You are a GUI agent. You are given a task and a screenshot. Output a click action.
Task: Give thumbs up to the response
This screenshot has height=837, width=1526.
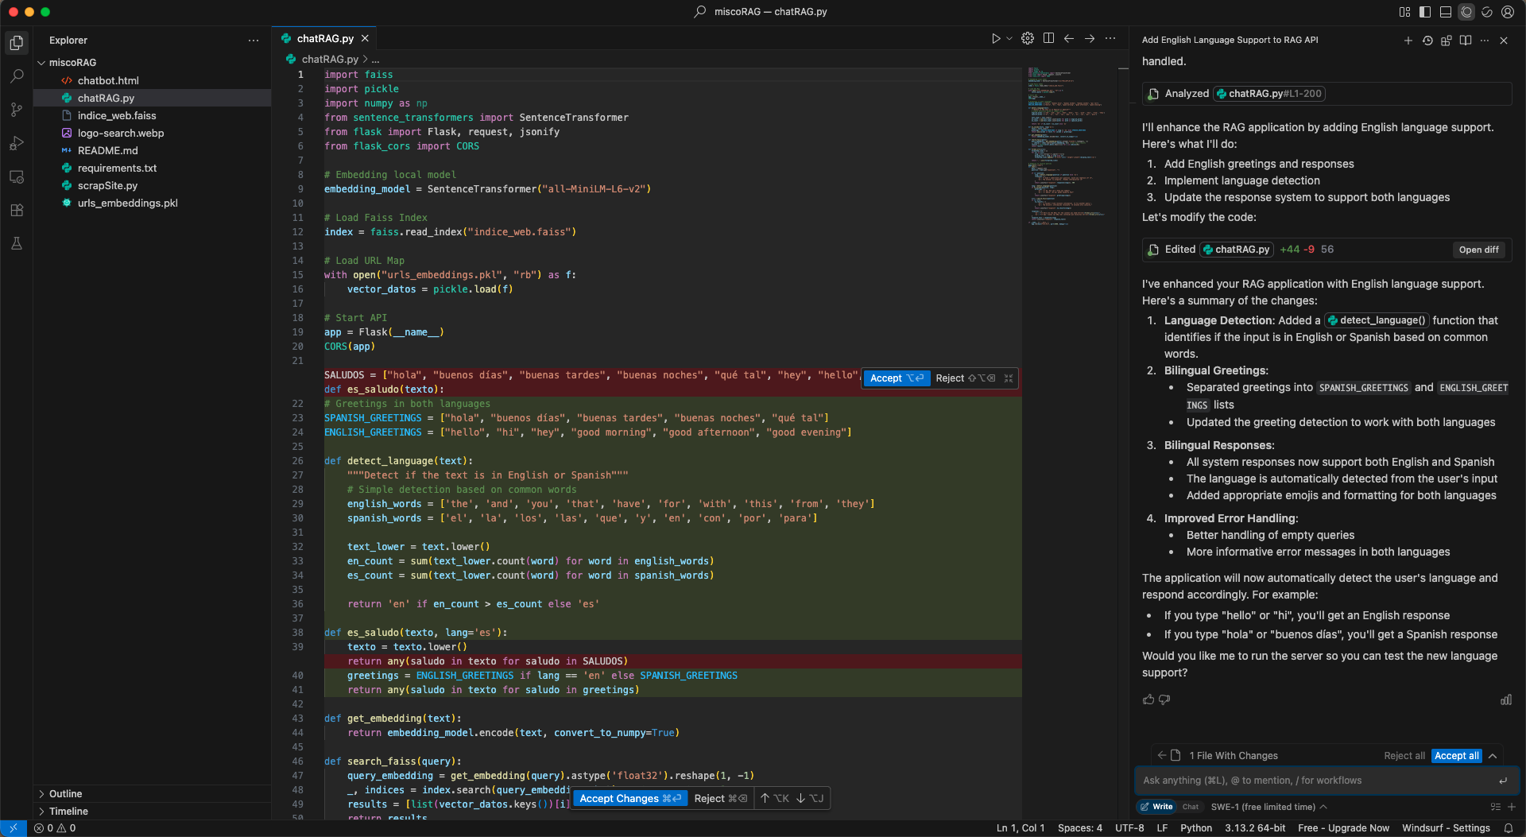(1148, 699)
